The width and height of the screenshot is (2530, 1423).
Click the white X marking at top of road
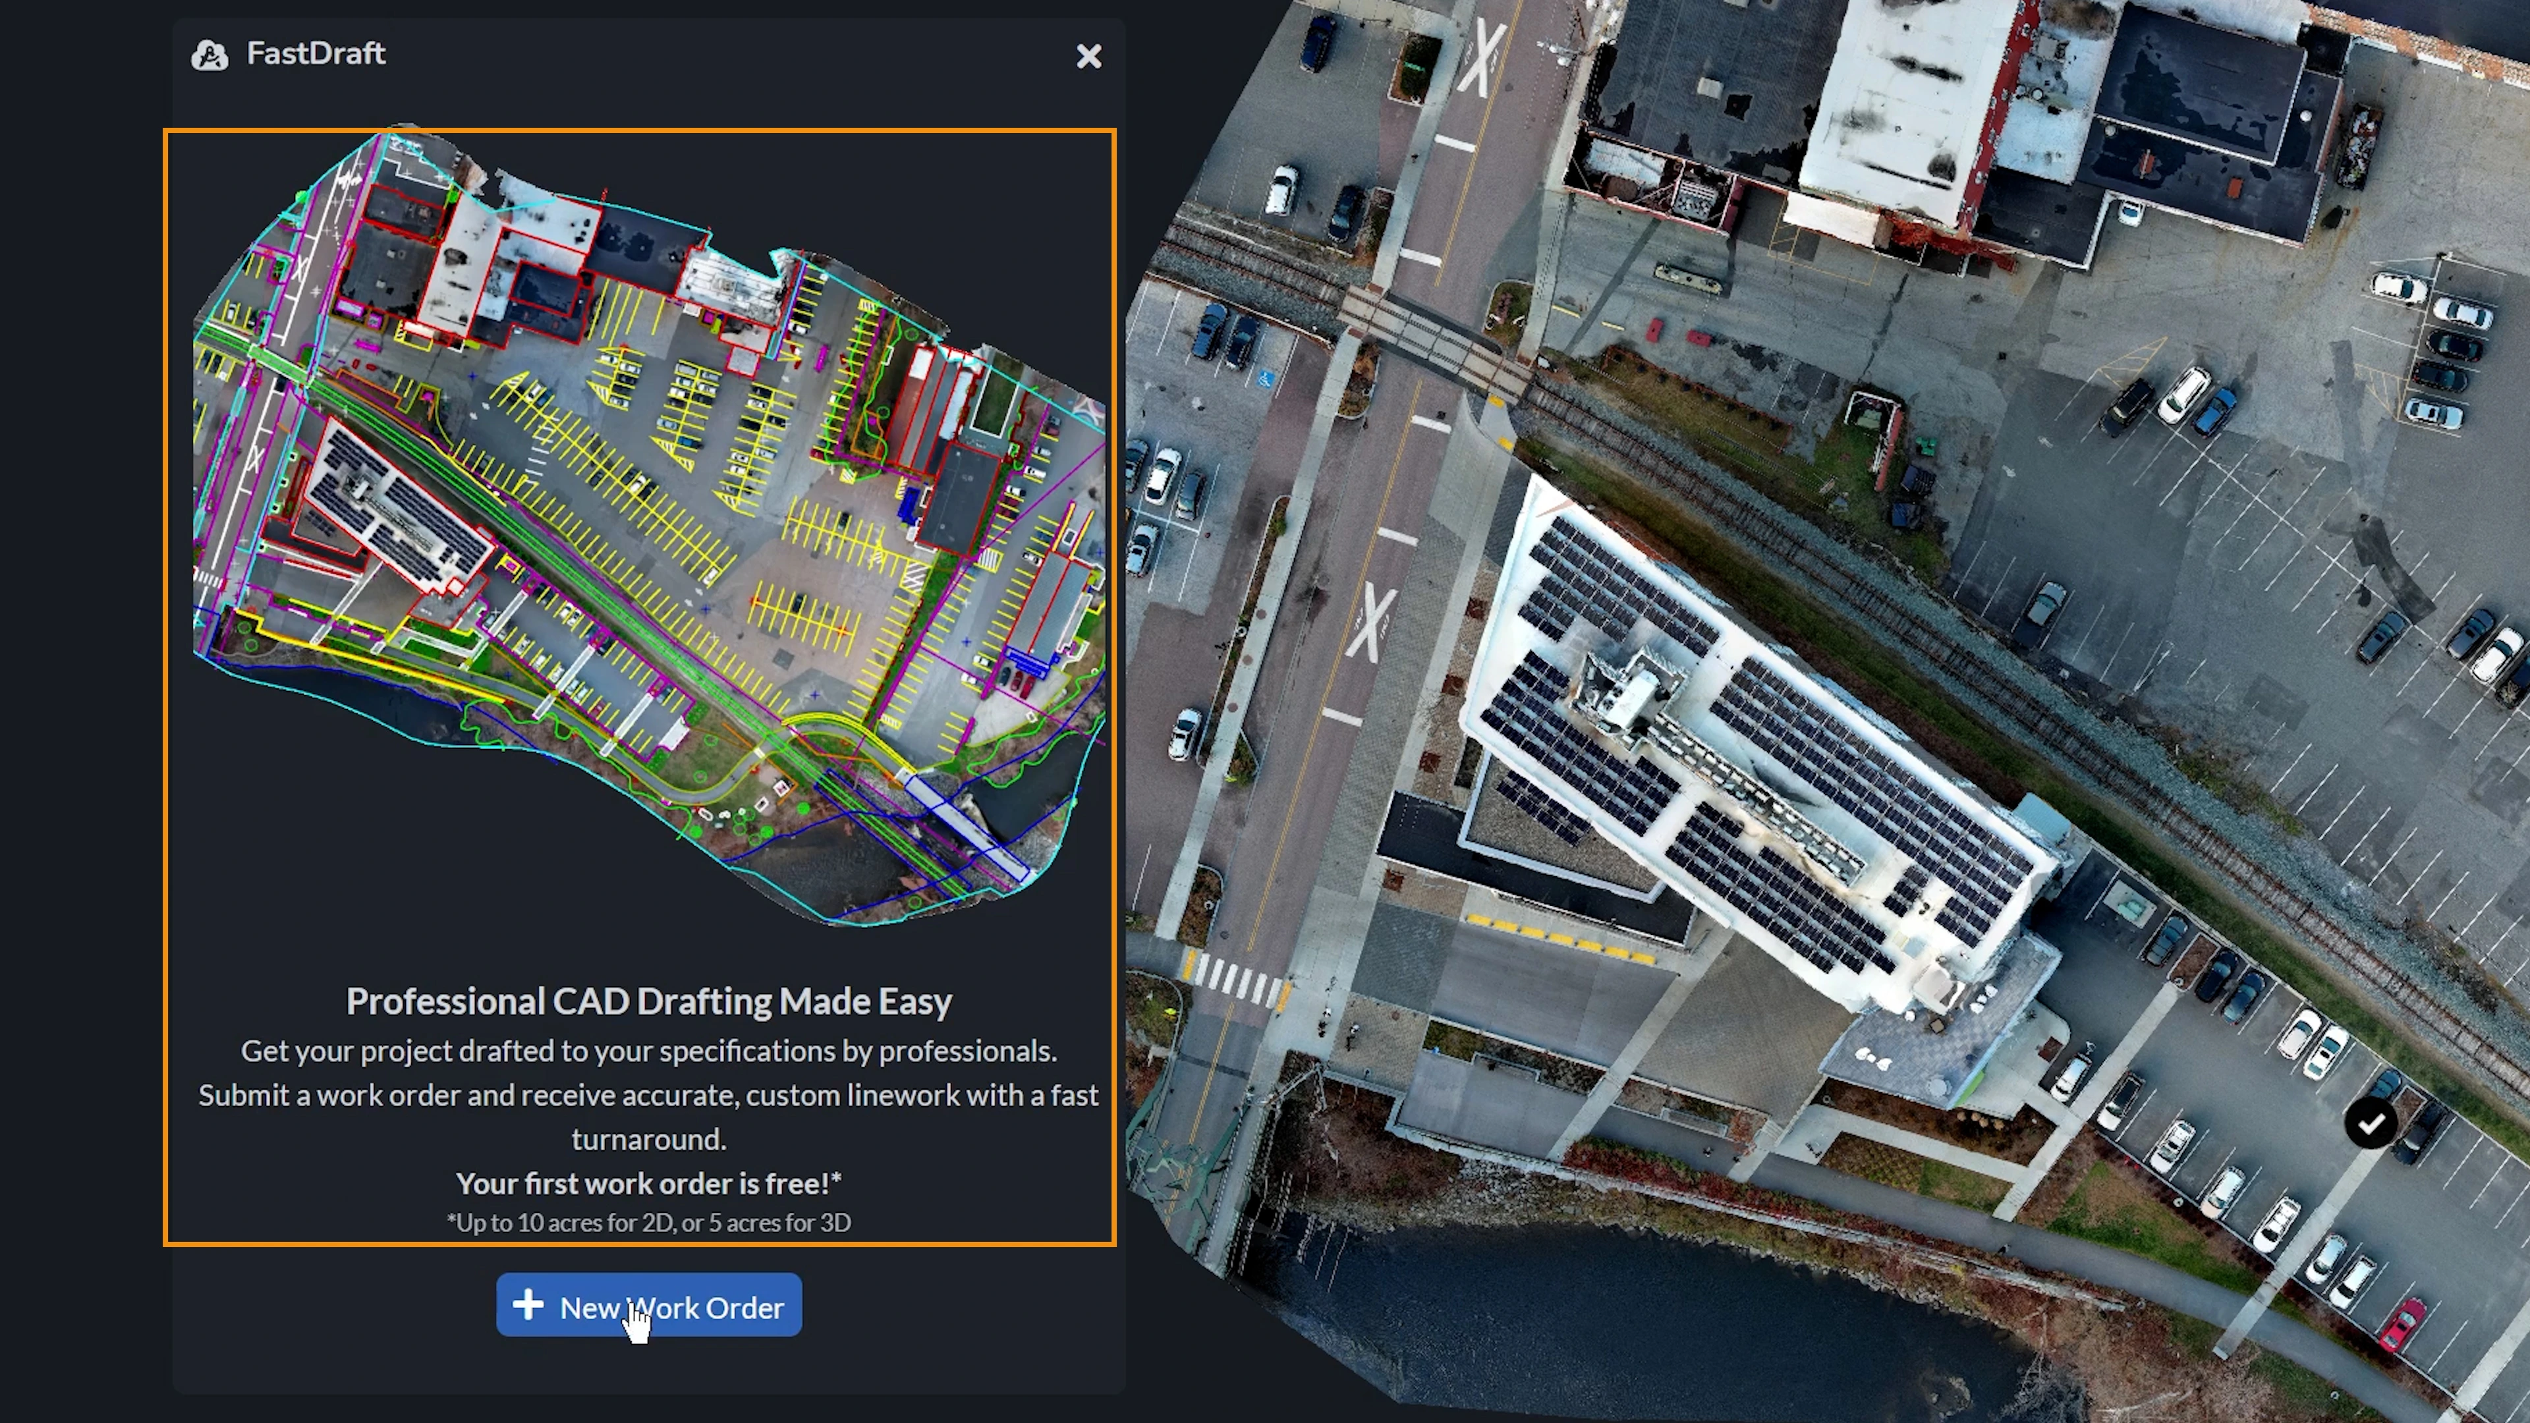point(1482,57)
